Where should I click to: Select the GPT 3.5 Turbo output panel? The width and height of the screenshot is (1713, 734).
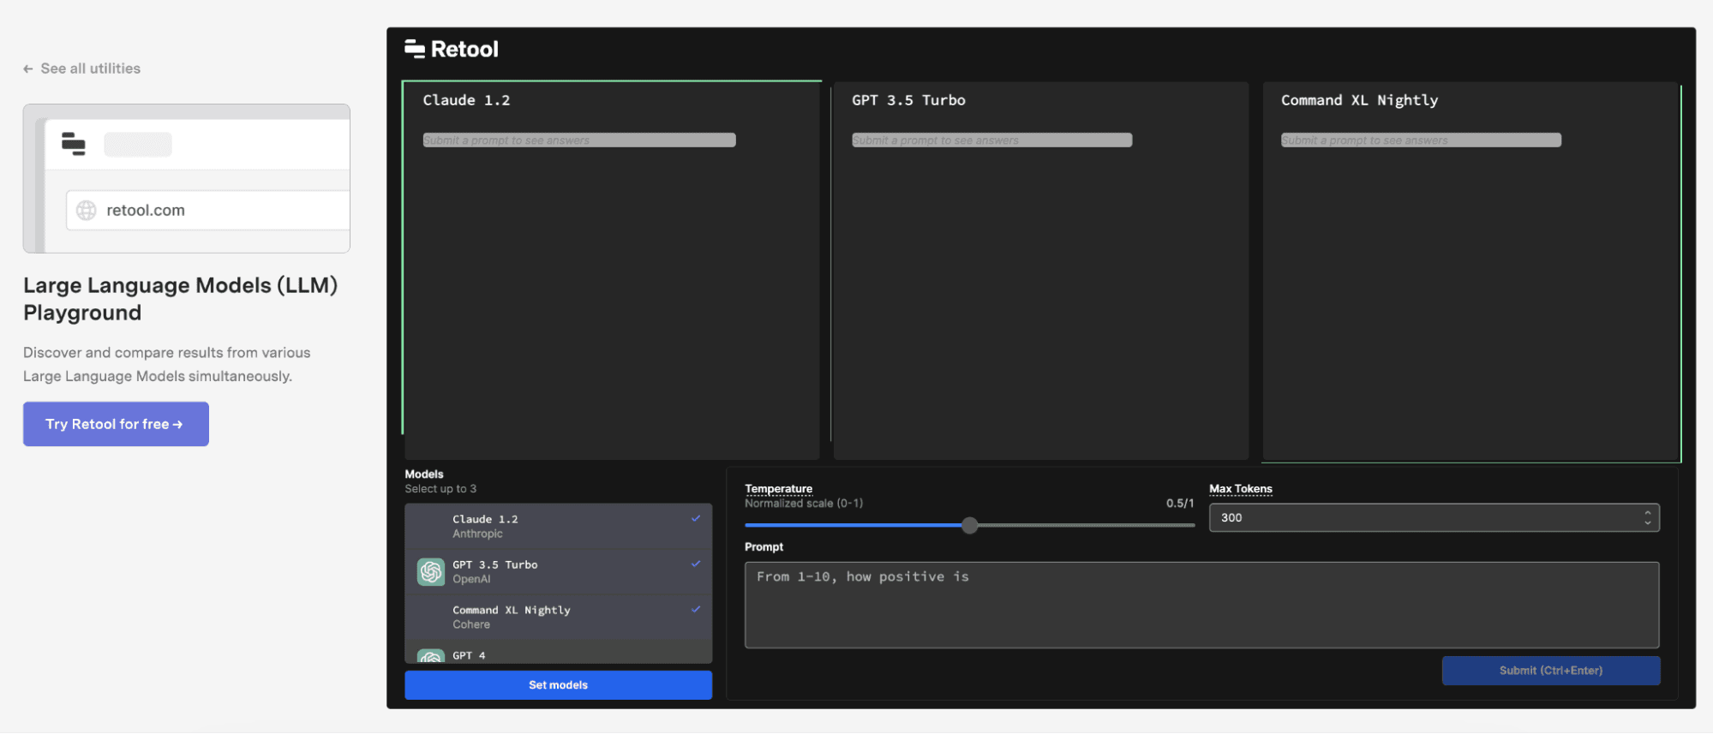pos(1040,283)
